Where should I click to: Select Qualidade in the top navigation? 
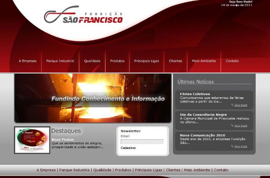pyautogui.click(x=92, y=61)
